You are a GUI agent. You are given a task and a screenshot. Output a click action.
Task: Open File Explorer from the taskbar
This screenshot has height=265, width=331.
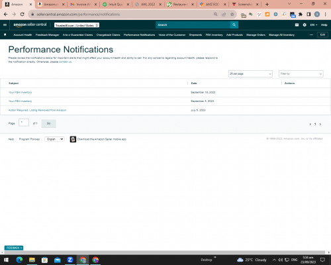[32, 260]
